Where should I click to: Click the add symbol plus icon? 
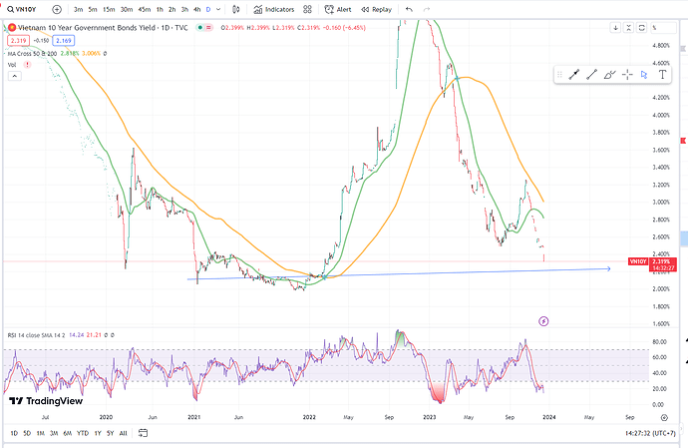click(57, 9)
